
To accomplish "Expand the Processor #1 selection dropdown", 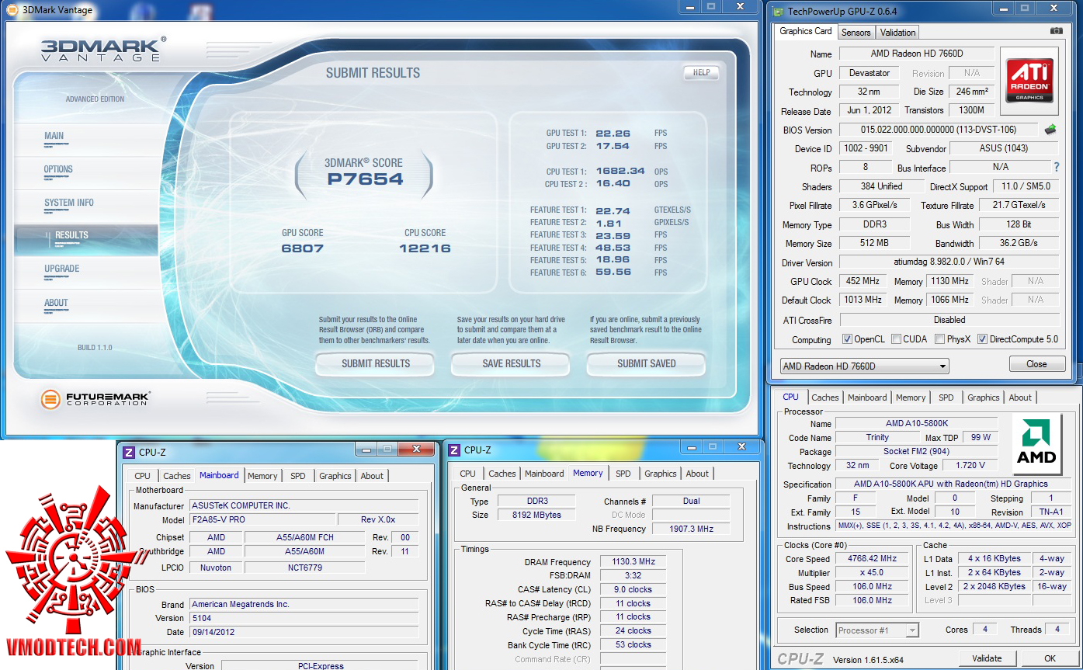I will (877, 630).
